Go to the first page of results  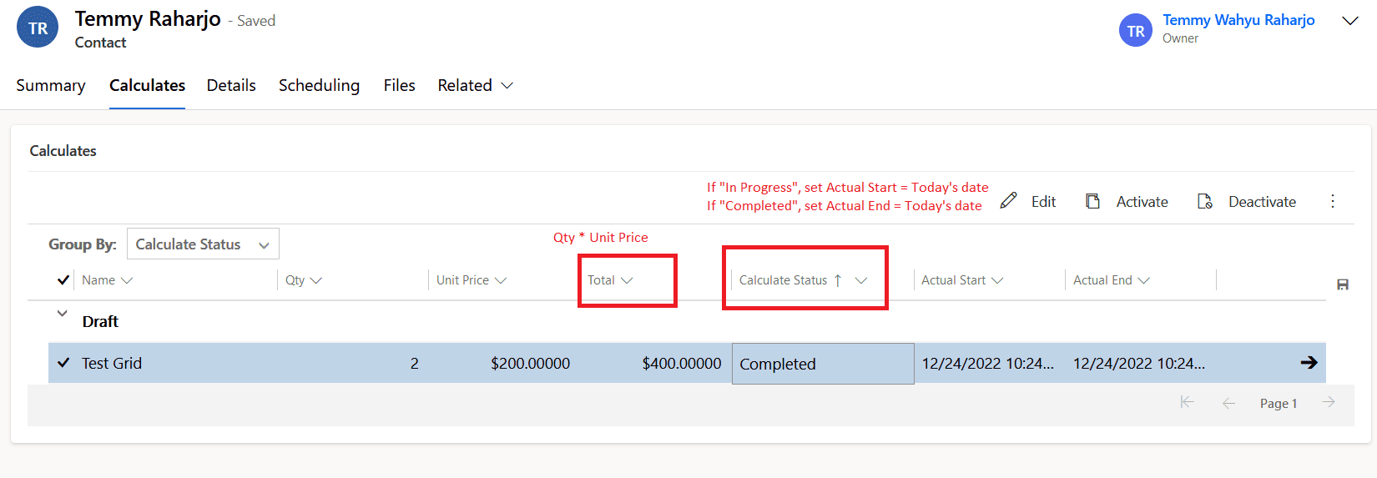[x=1187, y=403]
